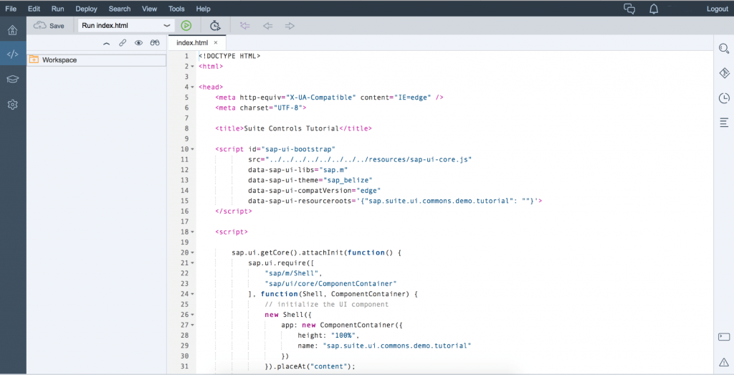Image resolution: width=734 pixels, height=375 pixels.
Task: Fold the head tag on line 4
Action: [x=192, y=87]
